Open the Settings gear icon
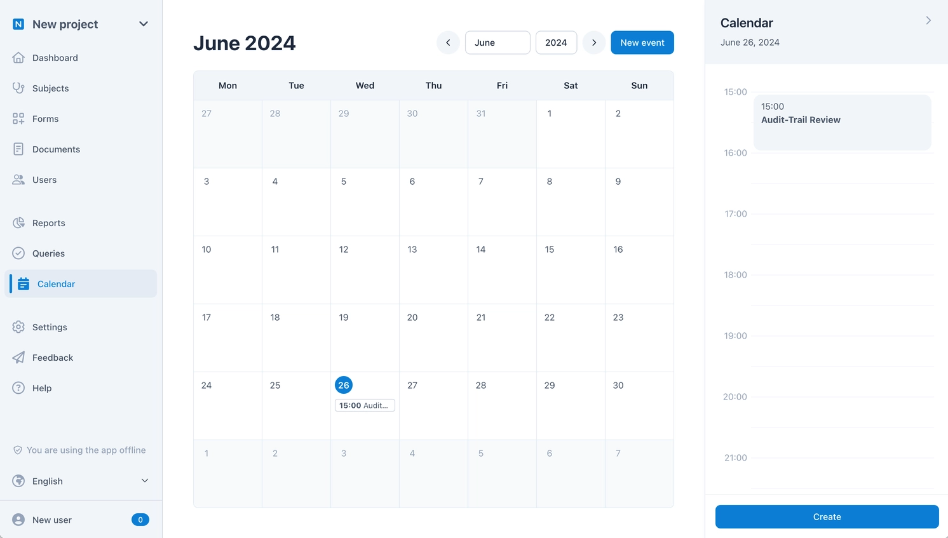The width and height of the screenshot is (948, 538). 19,327
